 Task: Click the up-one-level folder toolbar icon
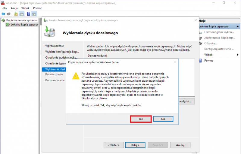point(16,14)
